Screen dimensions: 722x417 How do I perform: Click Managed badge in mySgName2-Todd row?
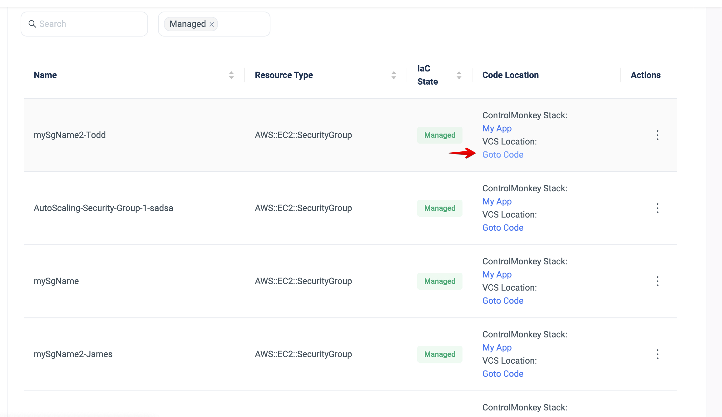[440, 135]
